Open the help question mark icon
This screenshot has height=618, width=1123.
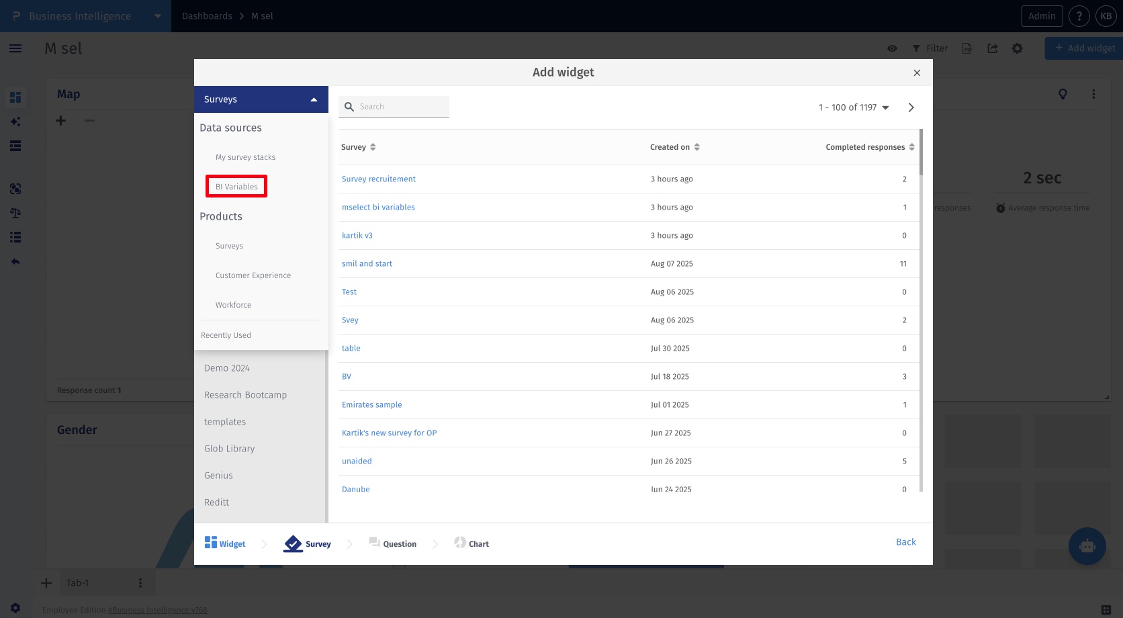1079,16
